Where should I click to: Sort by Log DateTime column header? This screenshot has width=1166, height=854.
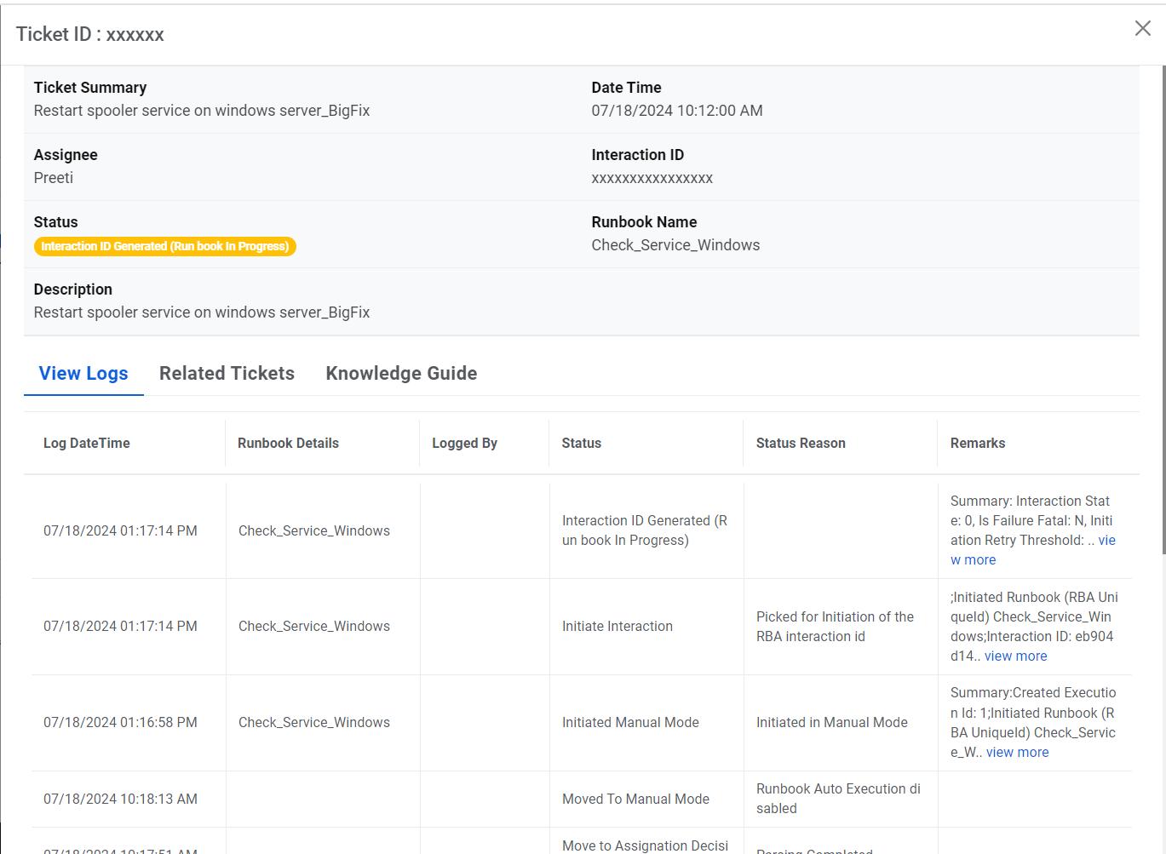point(87,444)
